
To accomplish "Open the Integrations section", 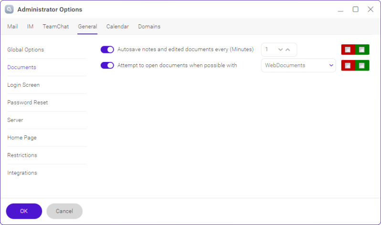I will point(22,173).
